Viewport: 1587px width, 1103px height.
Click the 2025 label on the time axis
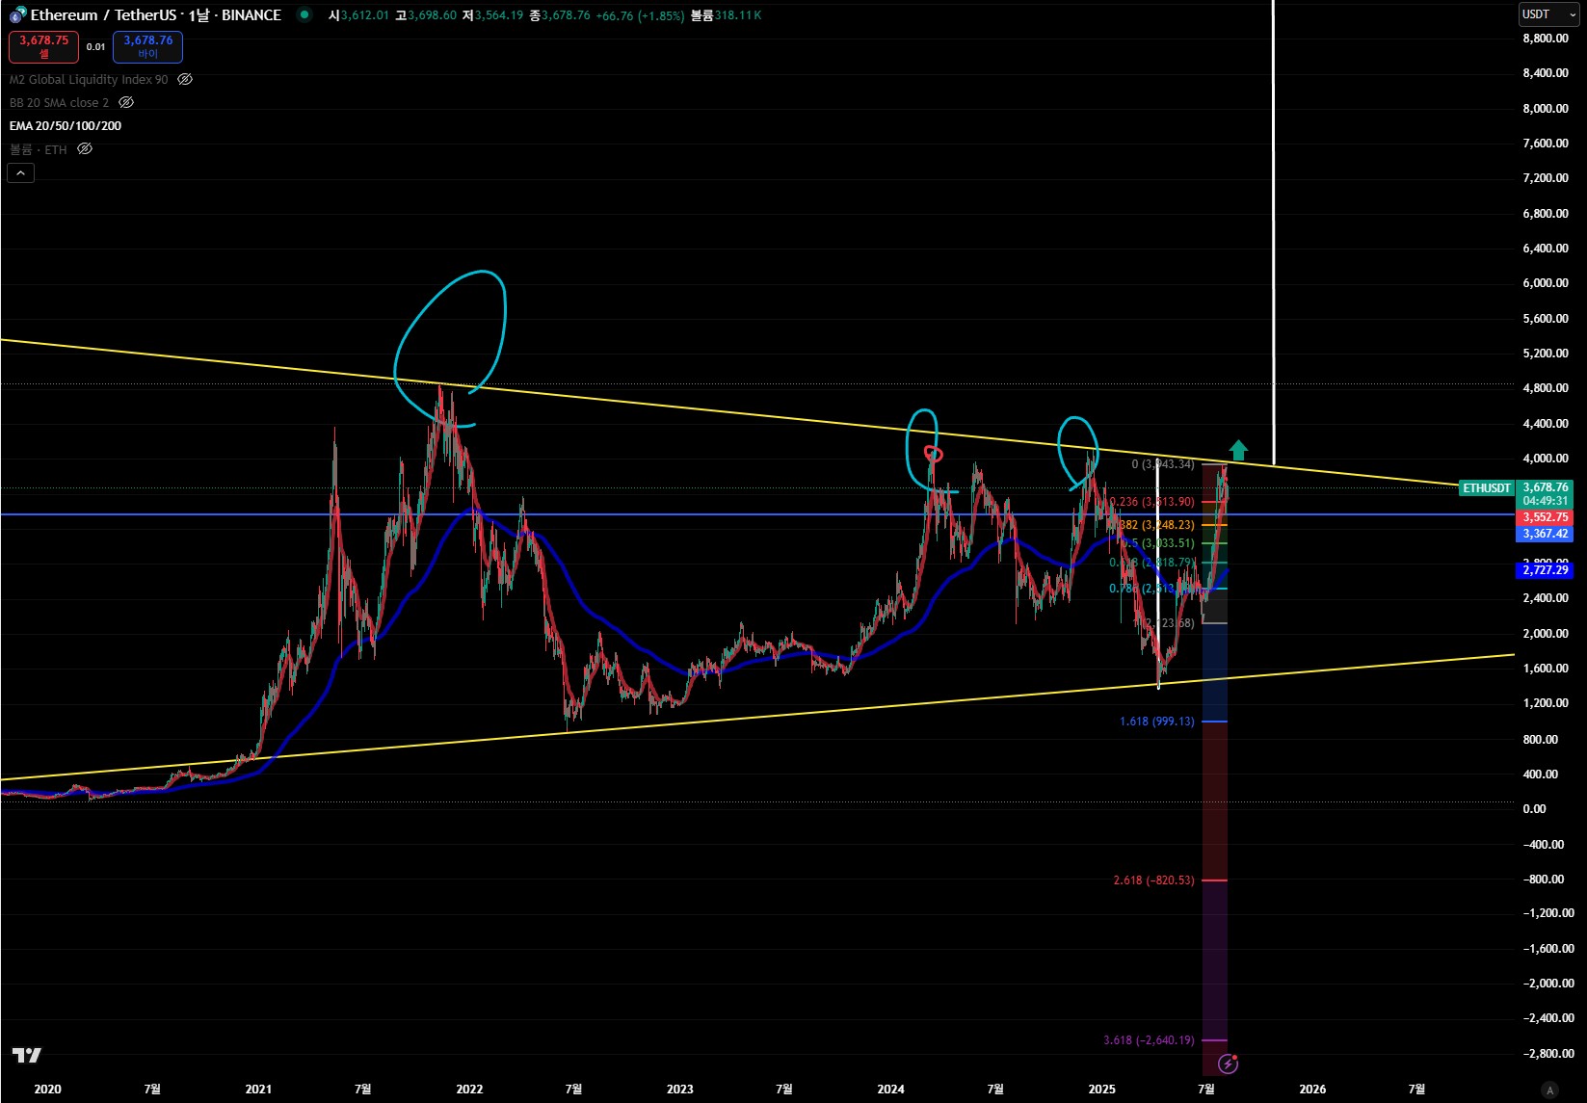click(x=1101, y=1089)
